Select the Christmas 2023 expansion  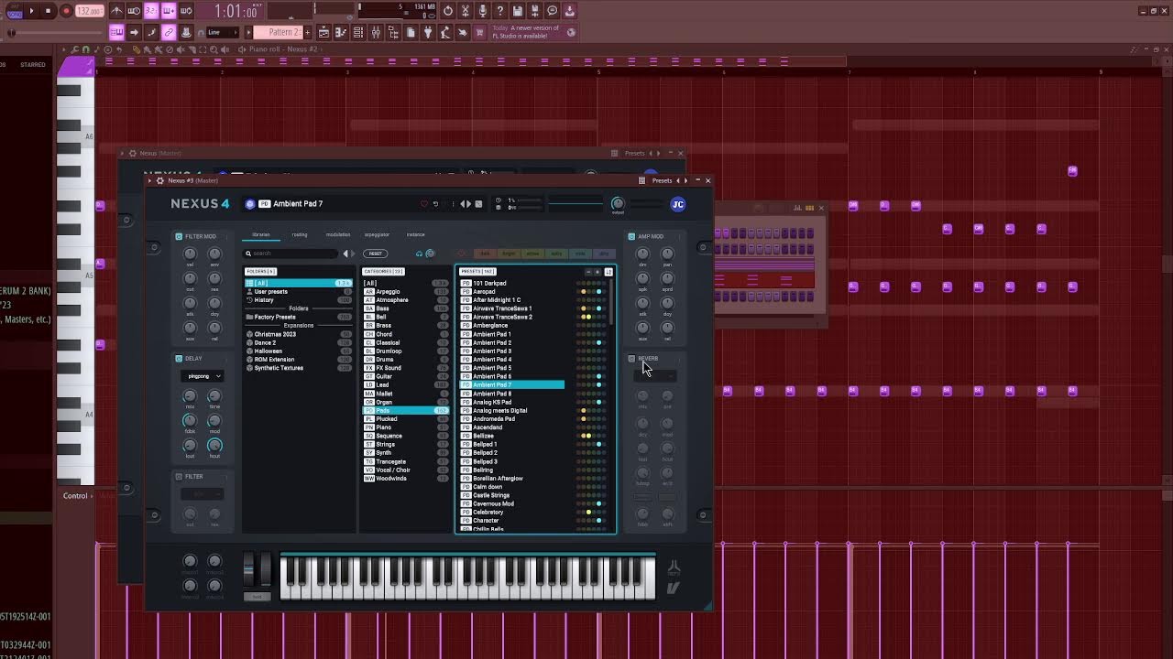click(298, 334)
